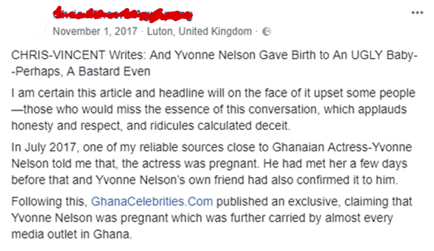Click the line 'honesty and respect, and ridicules'
Viewport: 434px width, 251px height.
tap(151, 125)
